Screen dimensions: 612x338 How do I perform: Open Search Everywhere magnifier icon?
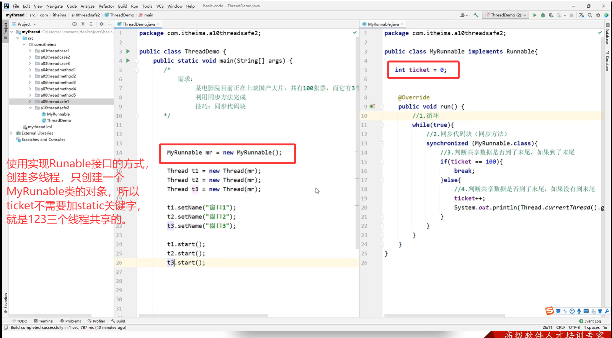point(590,15)
